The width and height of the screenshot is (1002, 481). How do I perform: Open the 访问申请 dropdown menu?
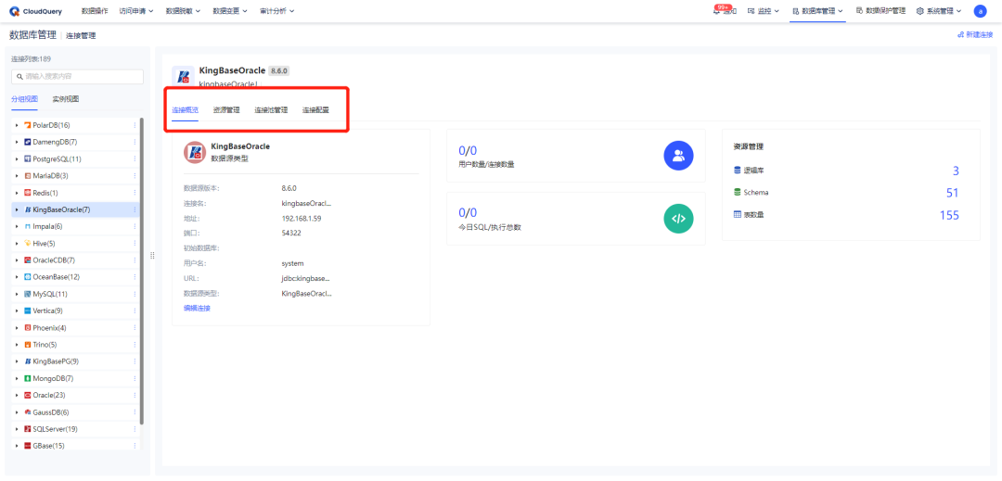(x=136, y=11)
